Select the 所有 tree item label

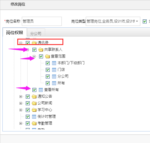61,83
